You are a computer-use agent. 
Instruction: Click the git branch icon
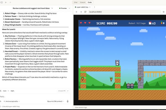pos(1,91)
